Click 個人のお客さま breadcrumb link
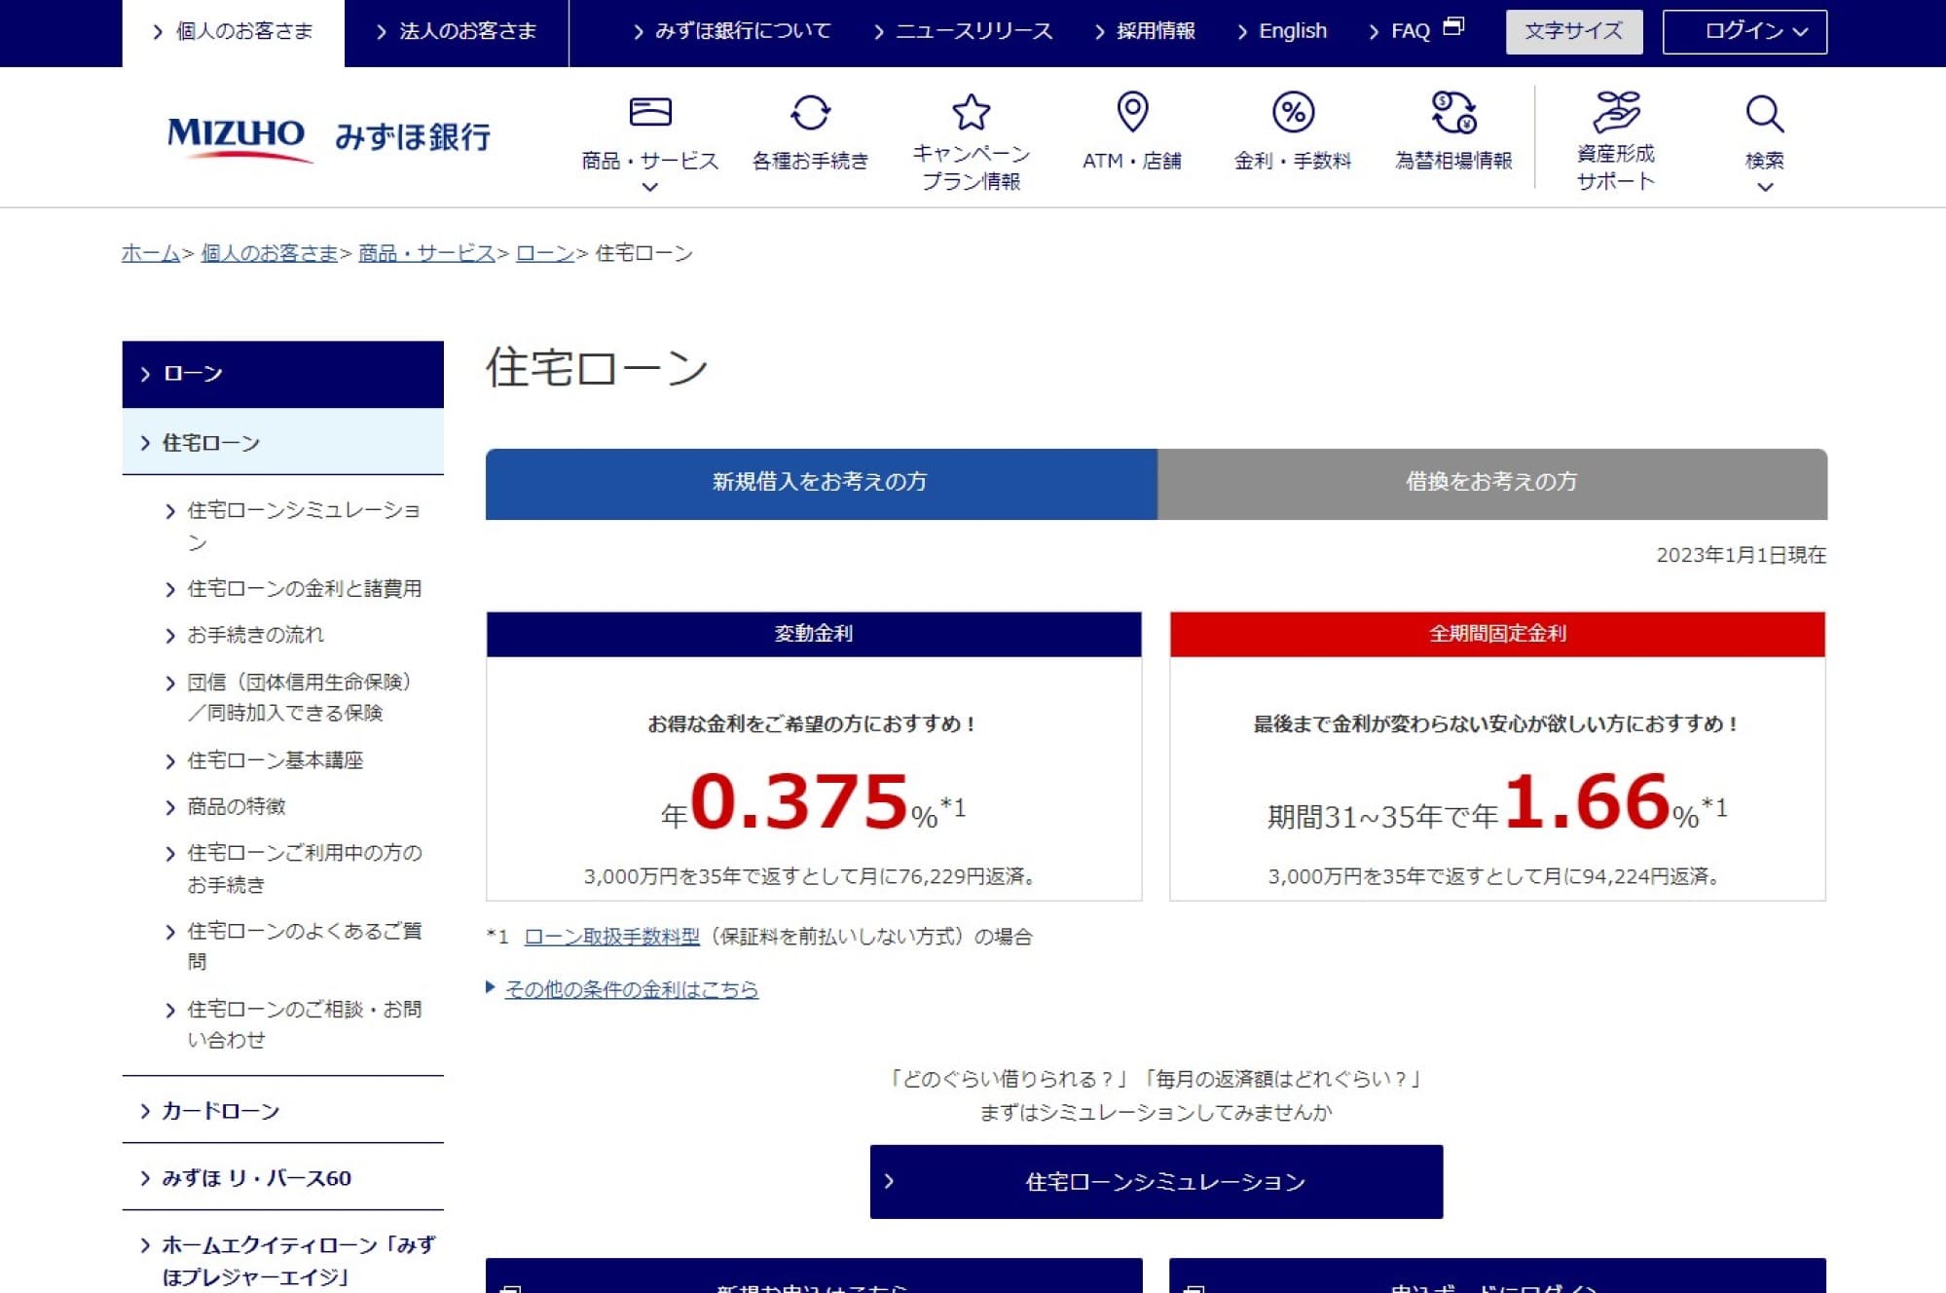The image size is (1946, 1293). pos(269,253)
